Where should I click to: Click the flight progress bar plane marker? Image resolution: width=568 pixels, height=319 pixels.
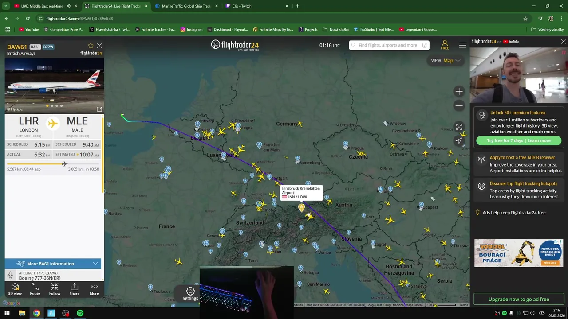tap(65, 164)
